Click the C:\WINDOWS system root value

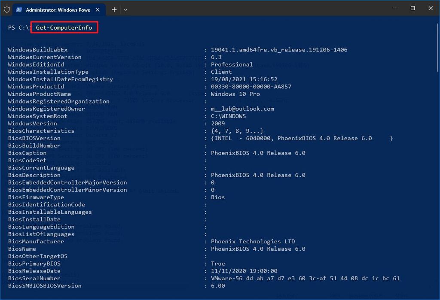[228, 116]
